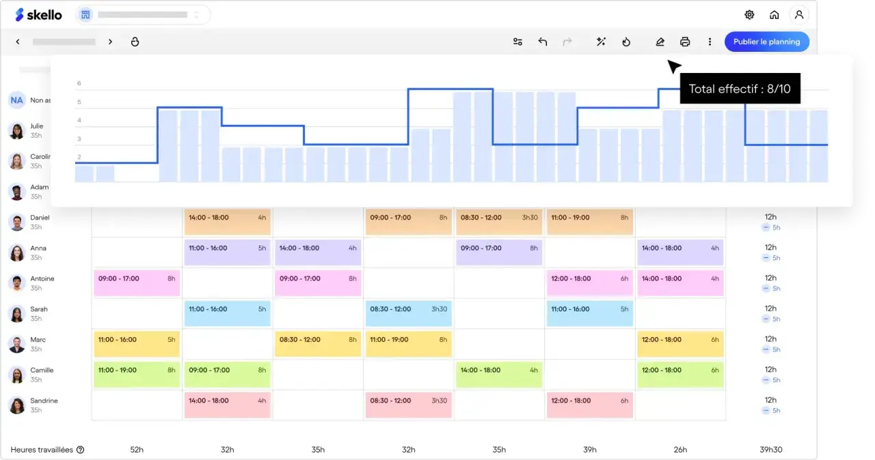Image resolution: width=875 pixels, height=460 pixels.
Task: Click the icon right of the next-week arrow
Action: tap(135, 42)
